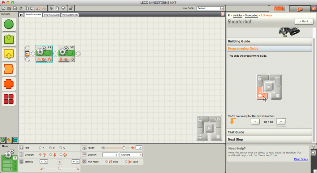The image size is (317, 173).
Task: Open the More help link
Action: pos(301,159)
